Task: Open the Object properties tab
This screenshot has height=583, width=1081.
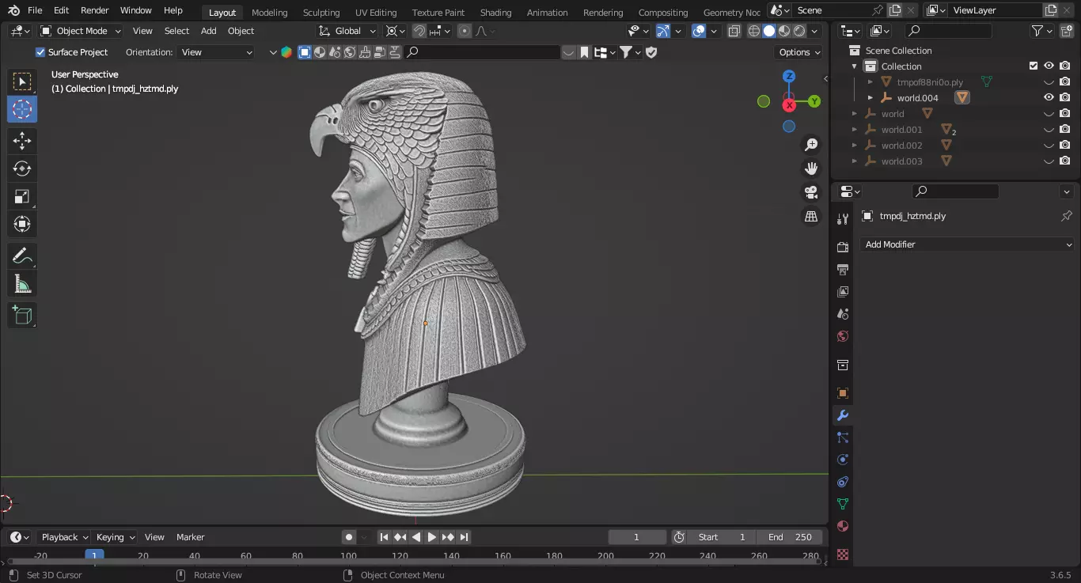Action: [x=843, y=393]
